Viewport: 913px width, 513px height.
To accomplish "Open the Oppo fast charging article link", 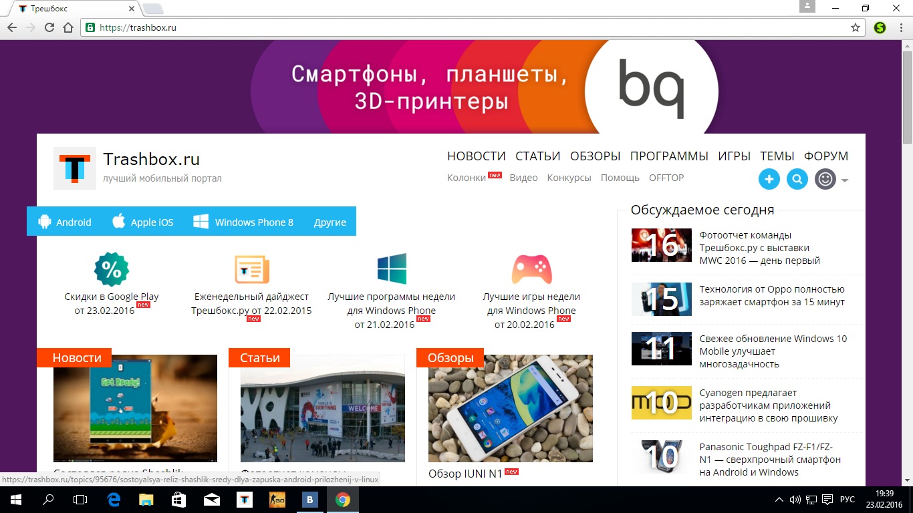I will tap(772, 295).
